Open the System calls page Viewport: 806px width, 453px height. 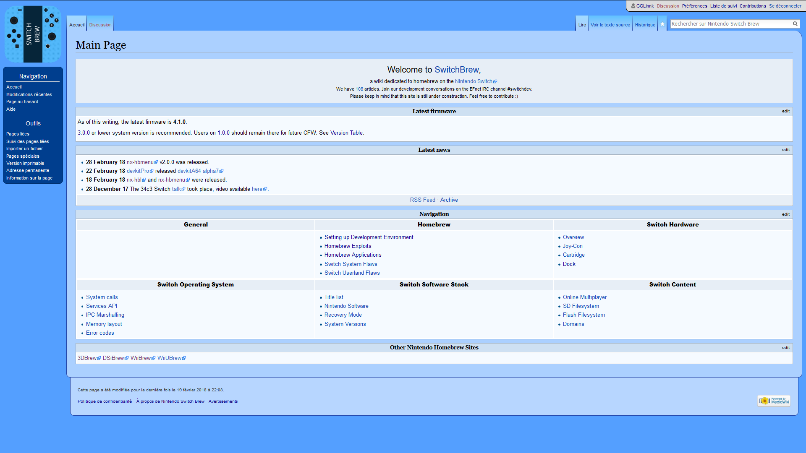(x=102, y=297)
